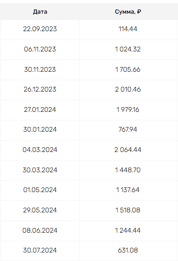Click the amount 1 448.70

tap(128, 170)
